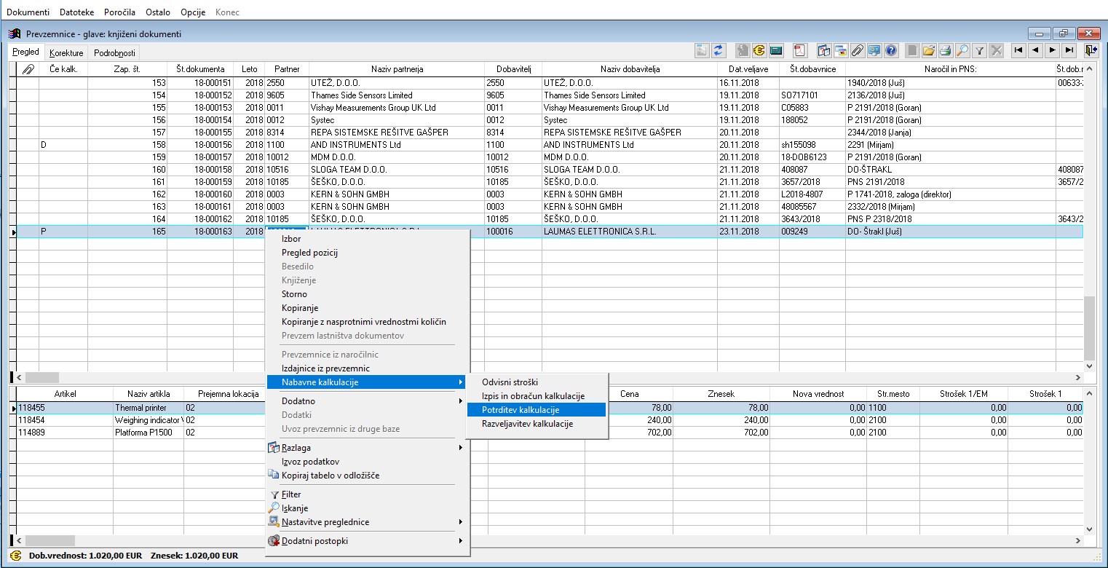Switch to the Podrobnosti tab

pos(114,52)
